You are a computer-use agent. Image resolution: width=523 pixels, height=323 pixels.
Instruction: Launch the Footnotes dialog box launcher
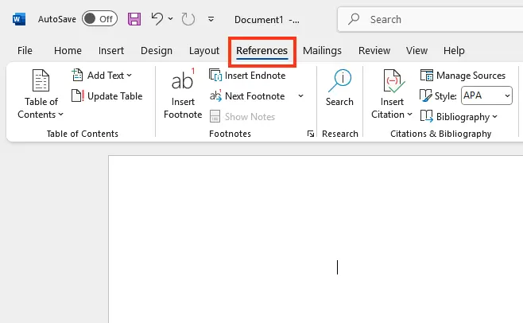(310, 134)
